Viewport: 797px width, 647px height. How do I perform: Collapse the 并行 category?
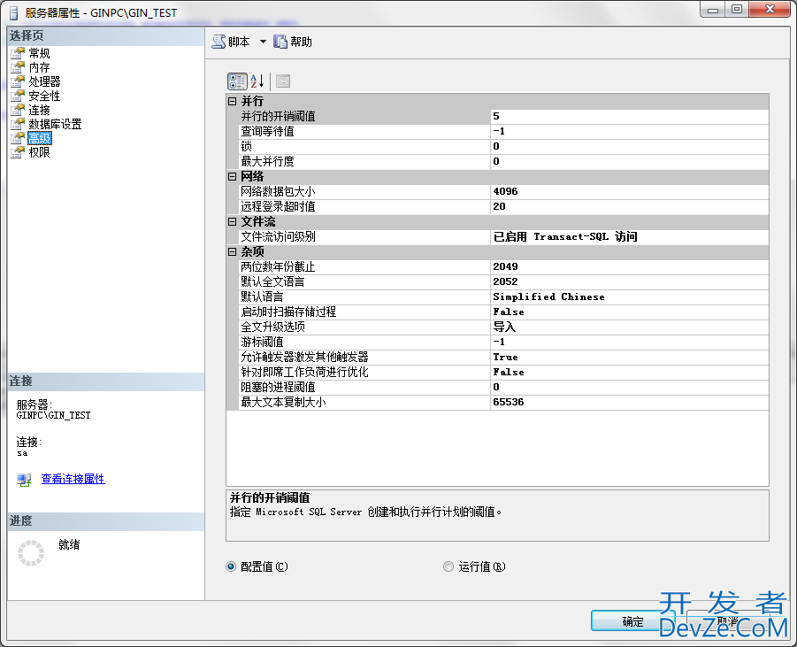click(x=233, y=101)
